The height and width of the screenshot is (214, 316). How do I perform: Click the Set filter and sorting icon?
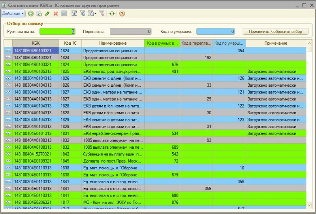74,13
